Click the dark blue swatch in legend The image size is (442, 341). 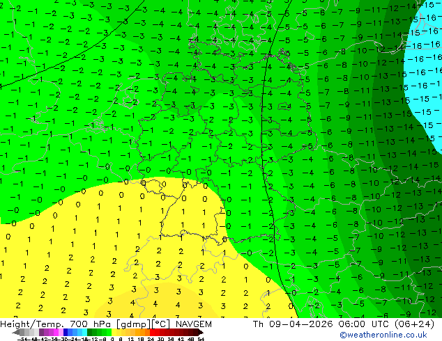pyautogui.click(x=66, y=333)
